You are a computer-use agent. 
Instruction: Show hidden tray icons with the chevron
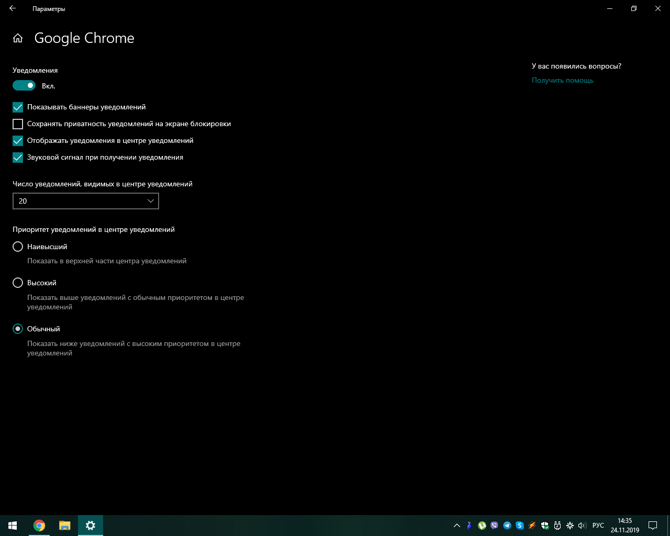(457, 526)
